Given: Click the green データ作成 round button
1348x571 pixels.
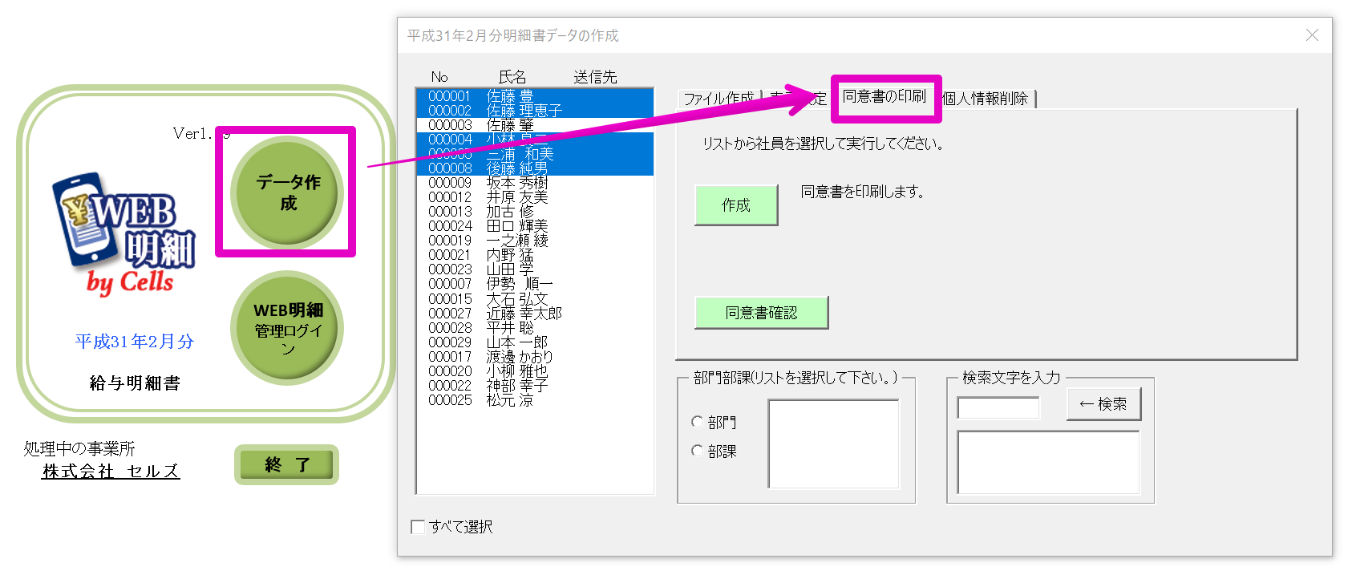Looking at the screenshot, I should 287,192.
